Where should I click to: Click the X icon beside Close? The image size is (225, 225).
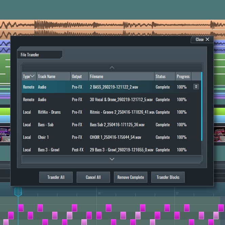click(x=207, y=39)
